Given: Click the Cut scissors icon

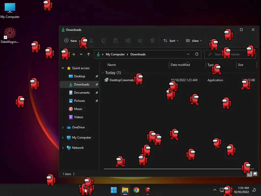Looking at the screenshot, I should click(91, 41).
